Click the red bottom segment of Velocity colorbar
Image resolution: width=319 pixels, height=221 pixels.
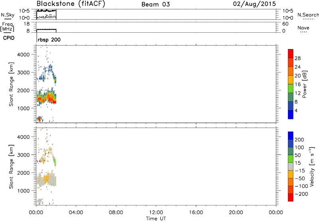291,197
